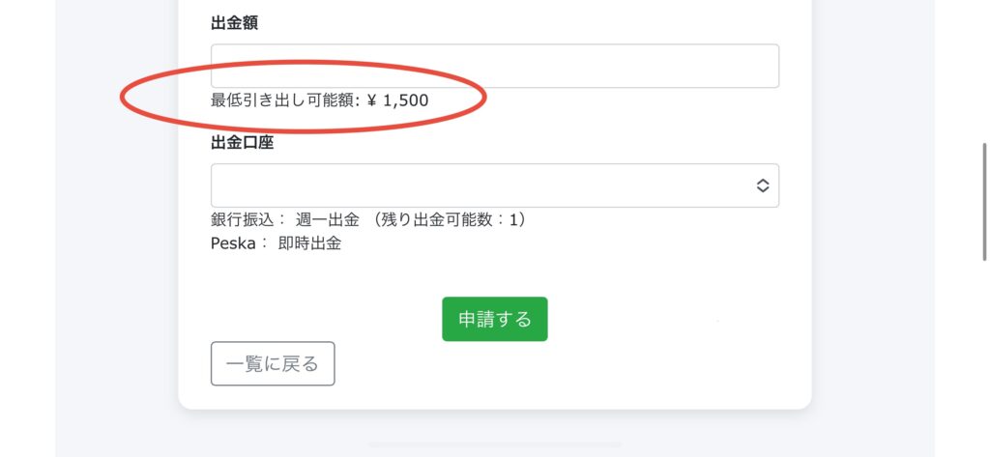Screen dimensions: 990x457
Task: Click the 出金口座 field label
Action: tap(242, 143)
